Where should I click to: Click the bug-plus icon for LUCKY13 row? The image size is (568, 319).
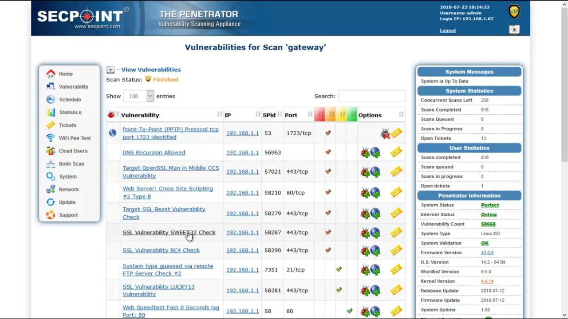point(365,291)
